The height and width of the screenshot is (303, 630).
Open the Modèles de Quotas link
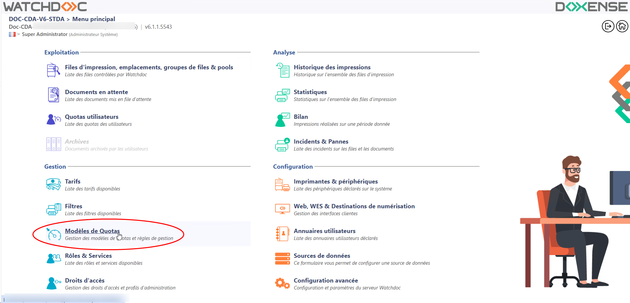[92, 231]
